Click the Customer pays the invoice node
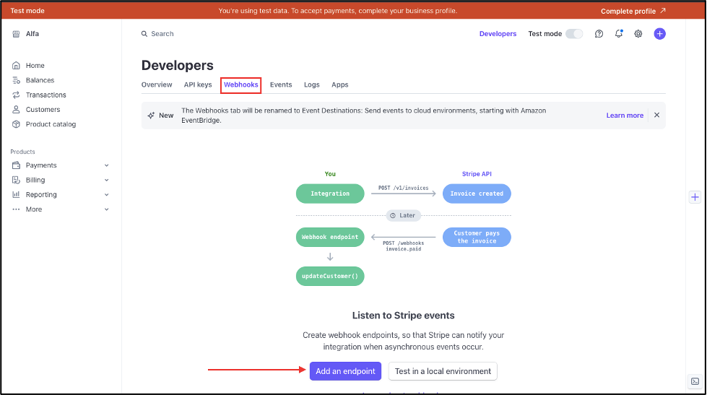Screen dimensions: 707x395 click(477, 237)
